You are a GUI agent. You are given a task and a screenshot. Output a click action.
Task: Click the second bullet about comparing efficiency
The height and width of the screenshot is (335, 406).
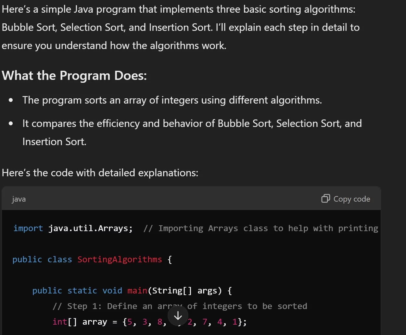coord(192,123)
